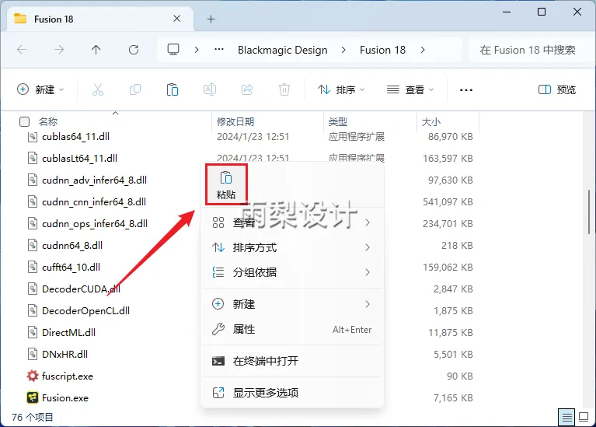Image resolution: width=596 pixels, height=427 pixels.
Task: Refresh the Fusion 18 folder
Action: (134, 50)
